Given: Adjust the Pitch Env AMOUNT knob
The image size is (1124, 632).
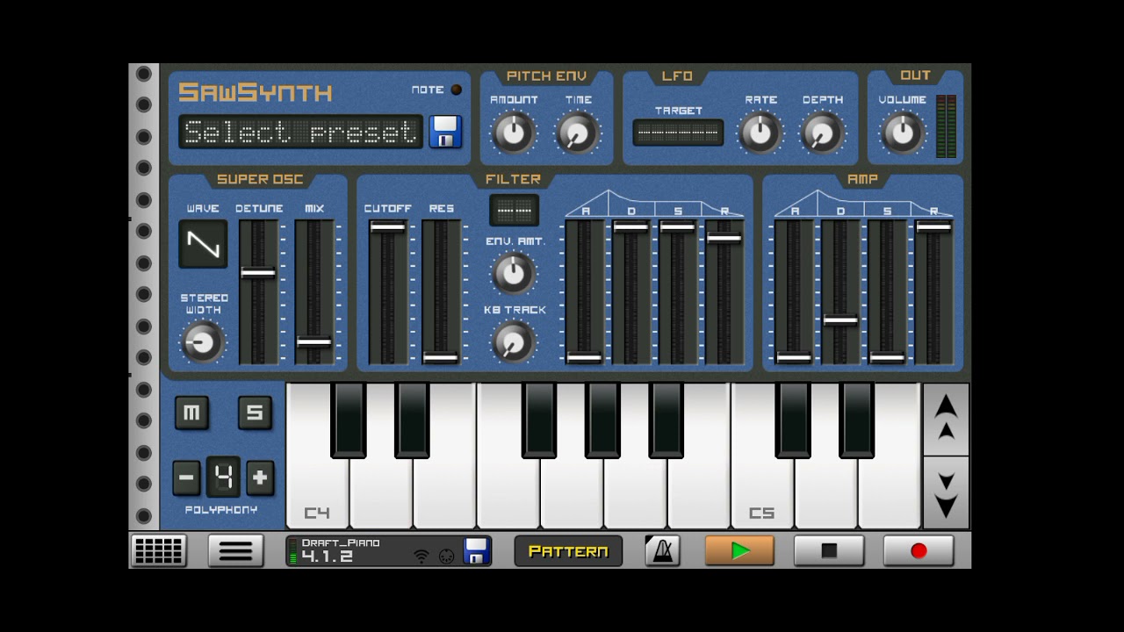Looking at the screenshot, I should (514, 133).
